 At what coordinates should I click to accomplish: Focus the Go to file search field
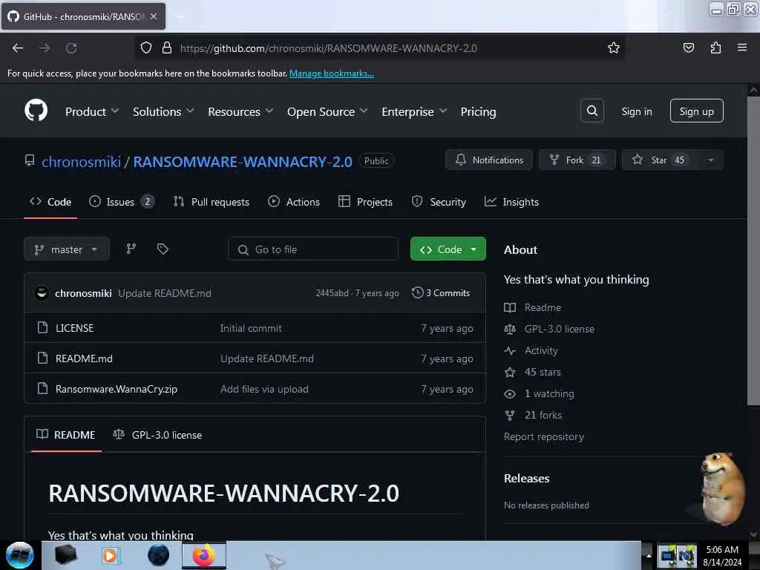(313, 249)
